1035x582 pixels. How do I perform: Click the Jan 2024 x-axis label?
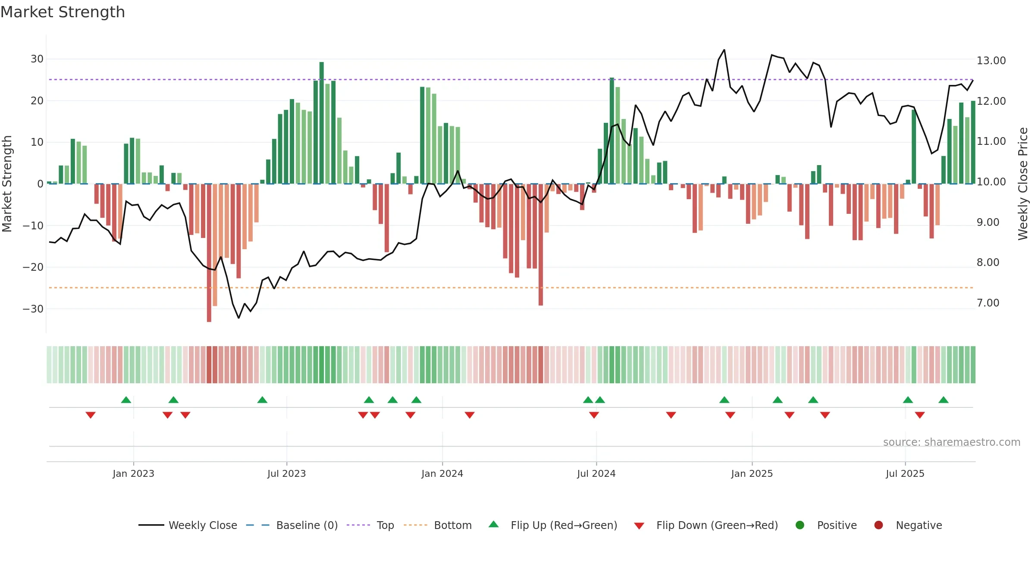(442, 474)
